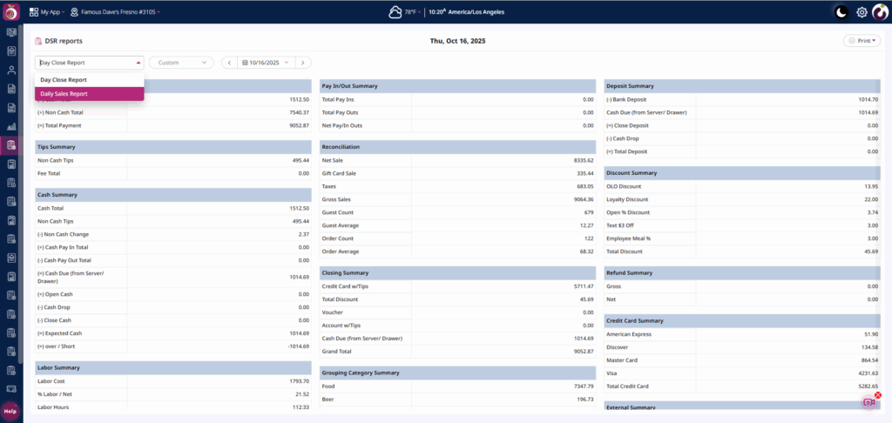Viewport: 892px width, 423px height.
Task: Switch location from Famous Dave's Fresno #3105
Action: click(120, 12)
